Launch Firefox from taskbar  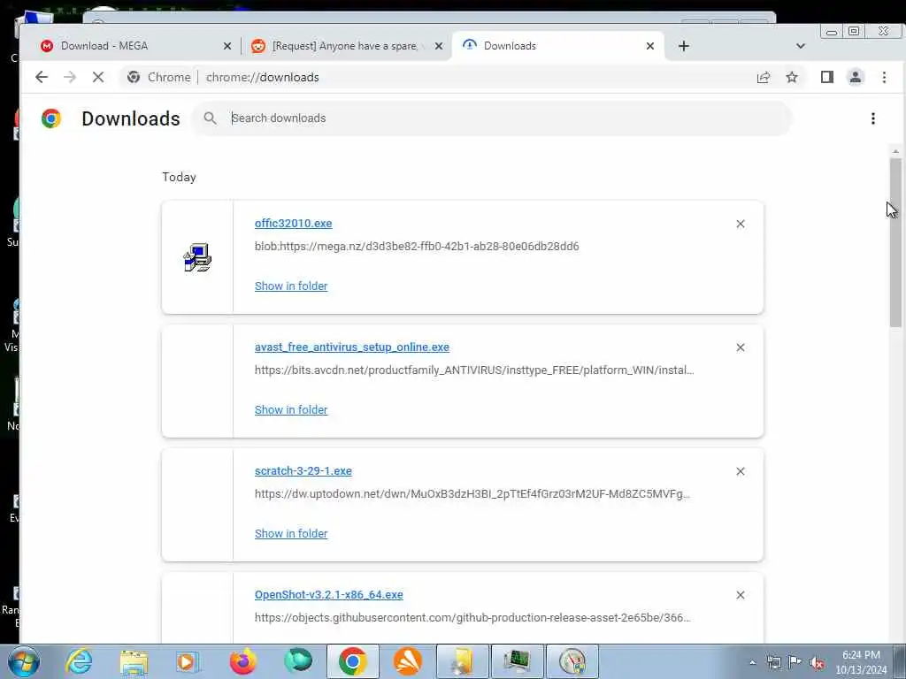[242, 661]
